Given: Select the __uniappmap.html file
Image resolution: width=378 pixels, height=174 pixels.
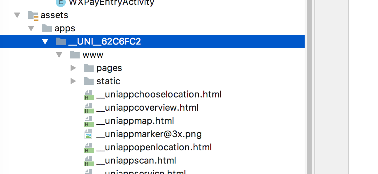Looking at the screenshot, I should pyautogui.click(x=135, y=121).
